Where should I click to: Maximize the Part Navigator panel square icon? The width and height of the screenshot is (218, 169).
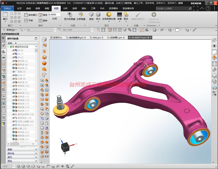point(36,39)
